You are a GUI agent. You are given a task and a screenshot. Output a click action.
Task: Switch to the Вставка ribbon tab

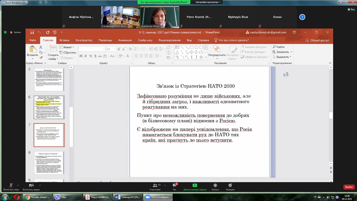64,40
